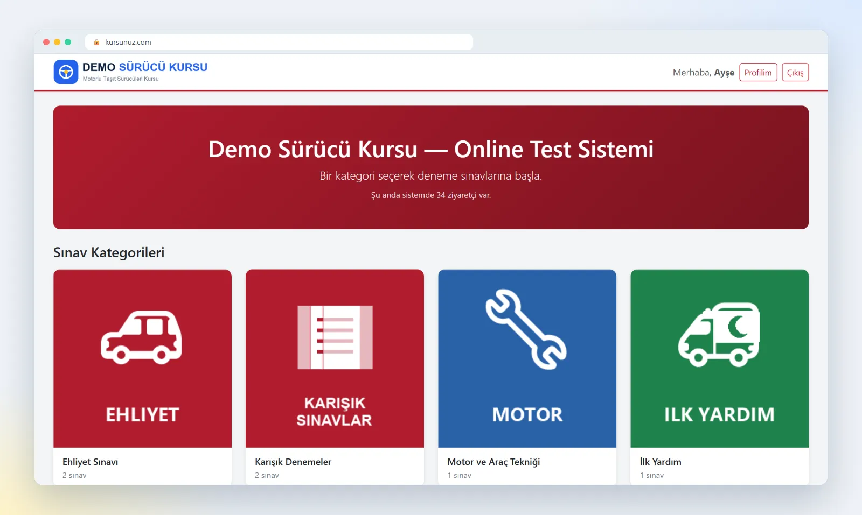Click the steering wheel logo icon

pyautogui.click(x=66, y=72)
